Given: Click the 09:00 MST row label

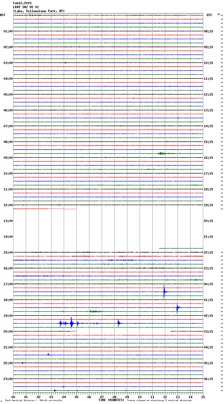Looking at the screenshot, I should (x=8, y=158).
